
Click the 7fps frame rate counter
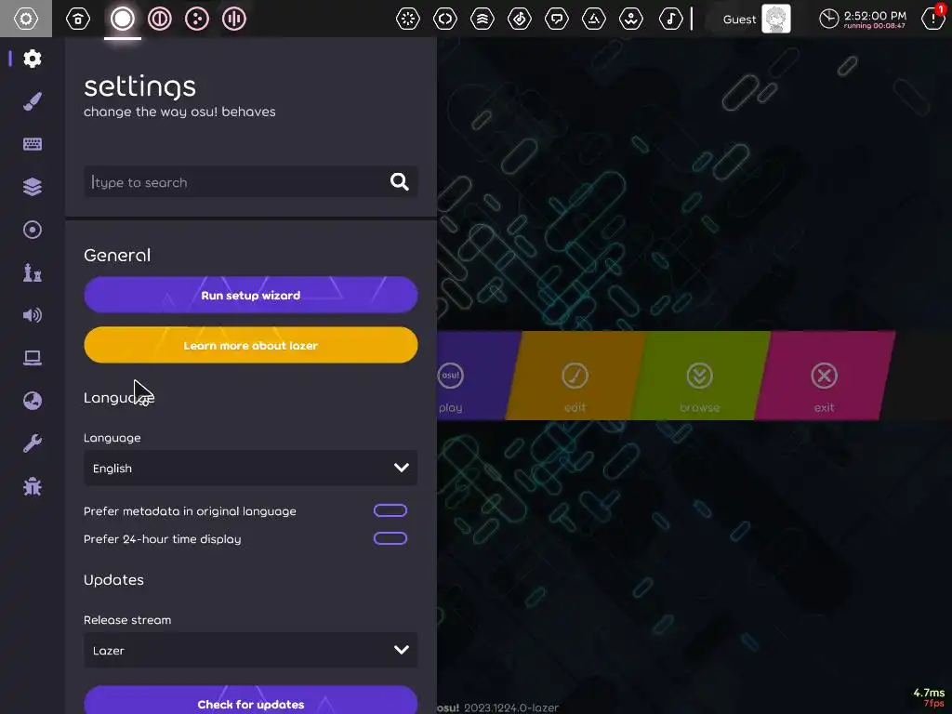pos(933,704)
